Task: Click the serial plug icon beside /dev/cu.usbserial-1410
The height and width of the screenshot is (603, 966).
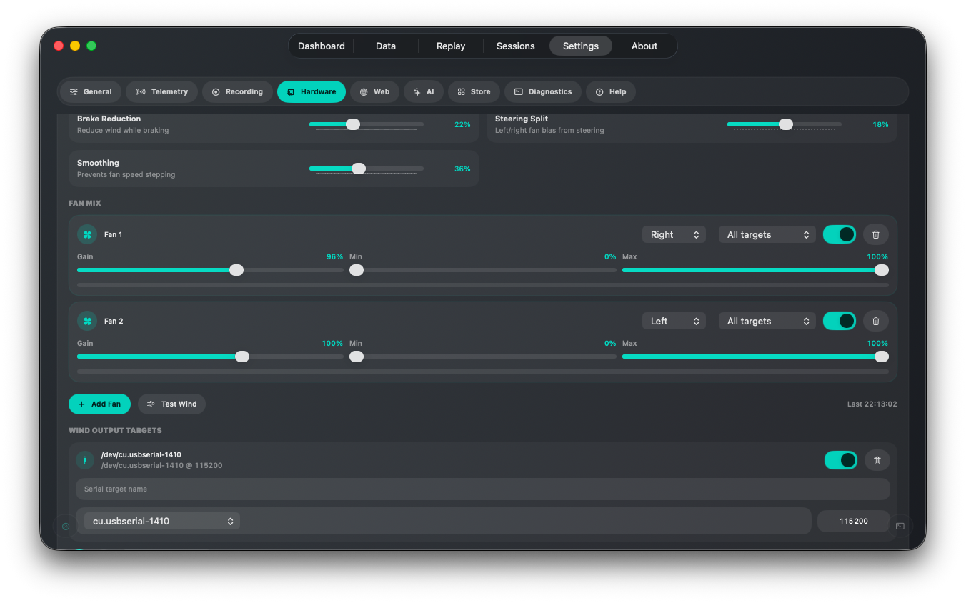Action: pos(85,460)
